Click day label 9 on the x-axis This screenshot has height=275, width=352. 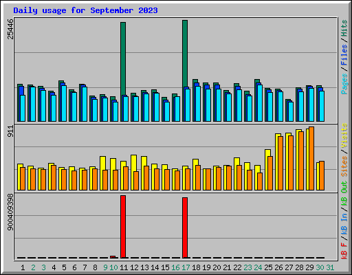[105, 267]
